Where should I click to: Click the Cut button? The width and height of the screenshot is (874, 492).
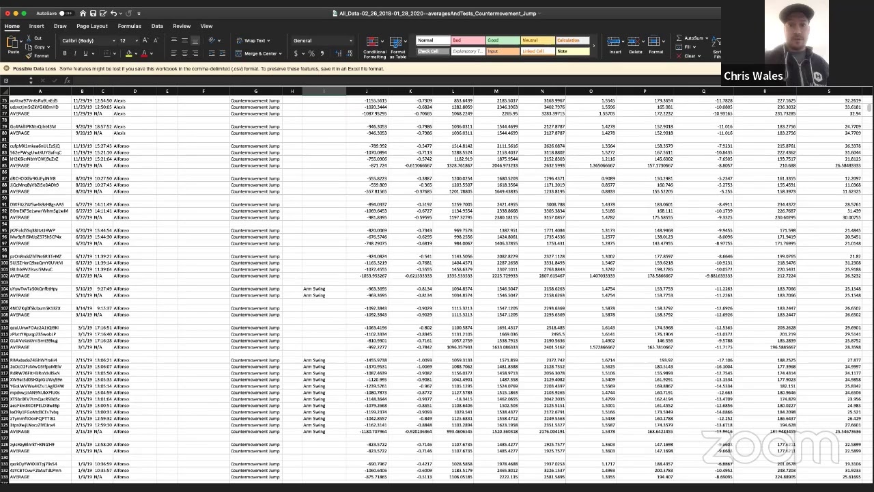tap(36, 38)
